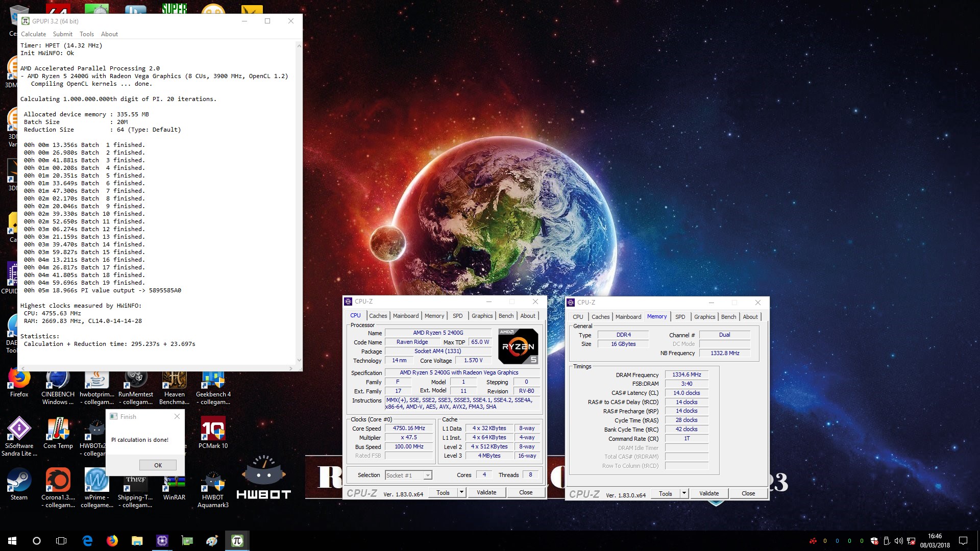Open Bench tab in left CPU-Z
The width and height of the screenshot is (980, 551).
tap(506, 316)
